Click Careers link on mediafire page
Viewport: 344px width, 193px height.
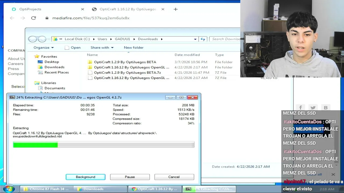coord(15,64)
